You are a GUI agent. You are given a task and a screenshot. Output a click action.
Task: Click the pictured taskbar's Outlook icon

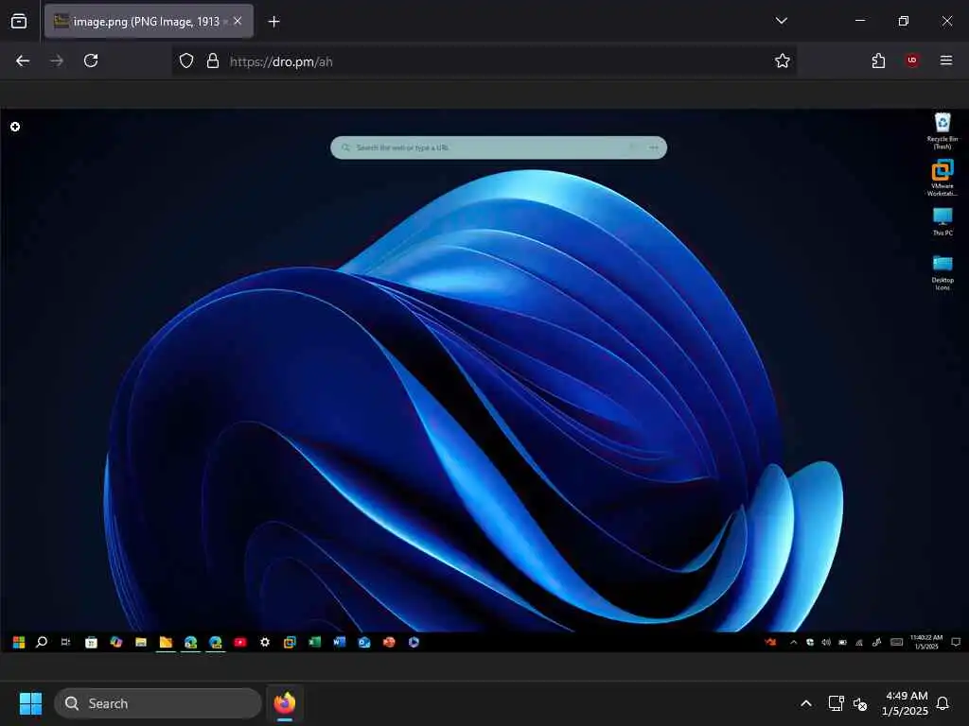pos(364,642)
